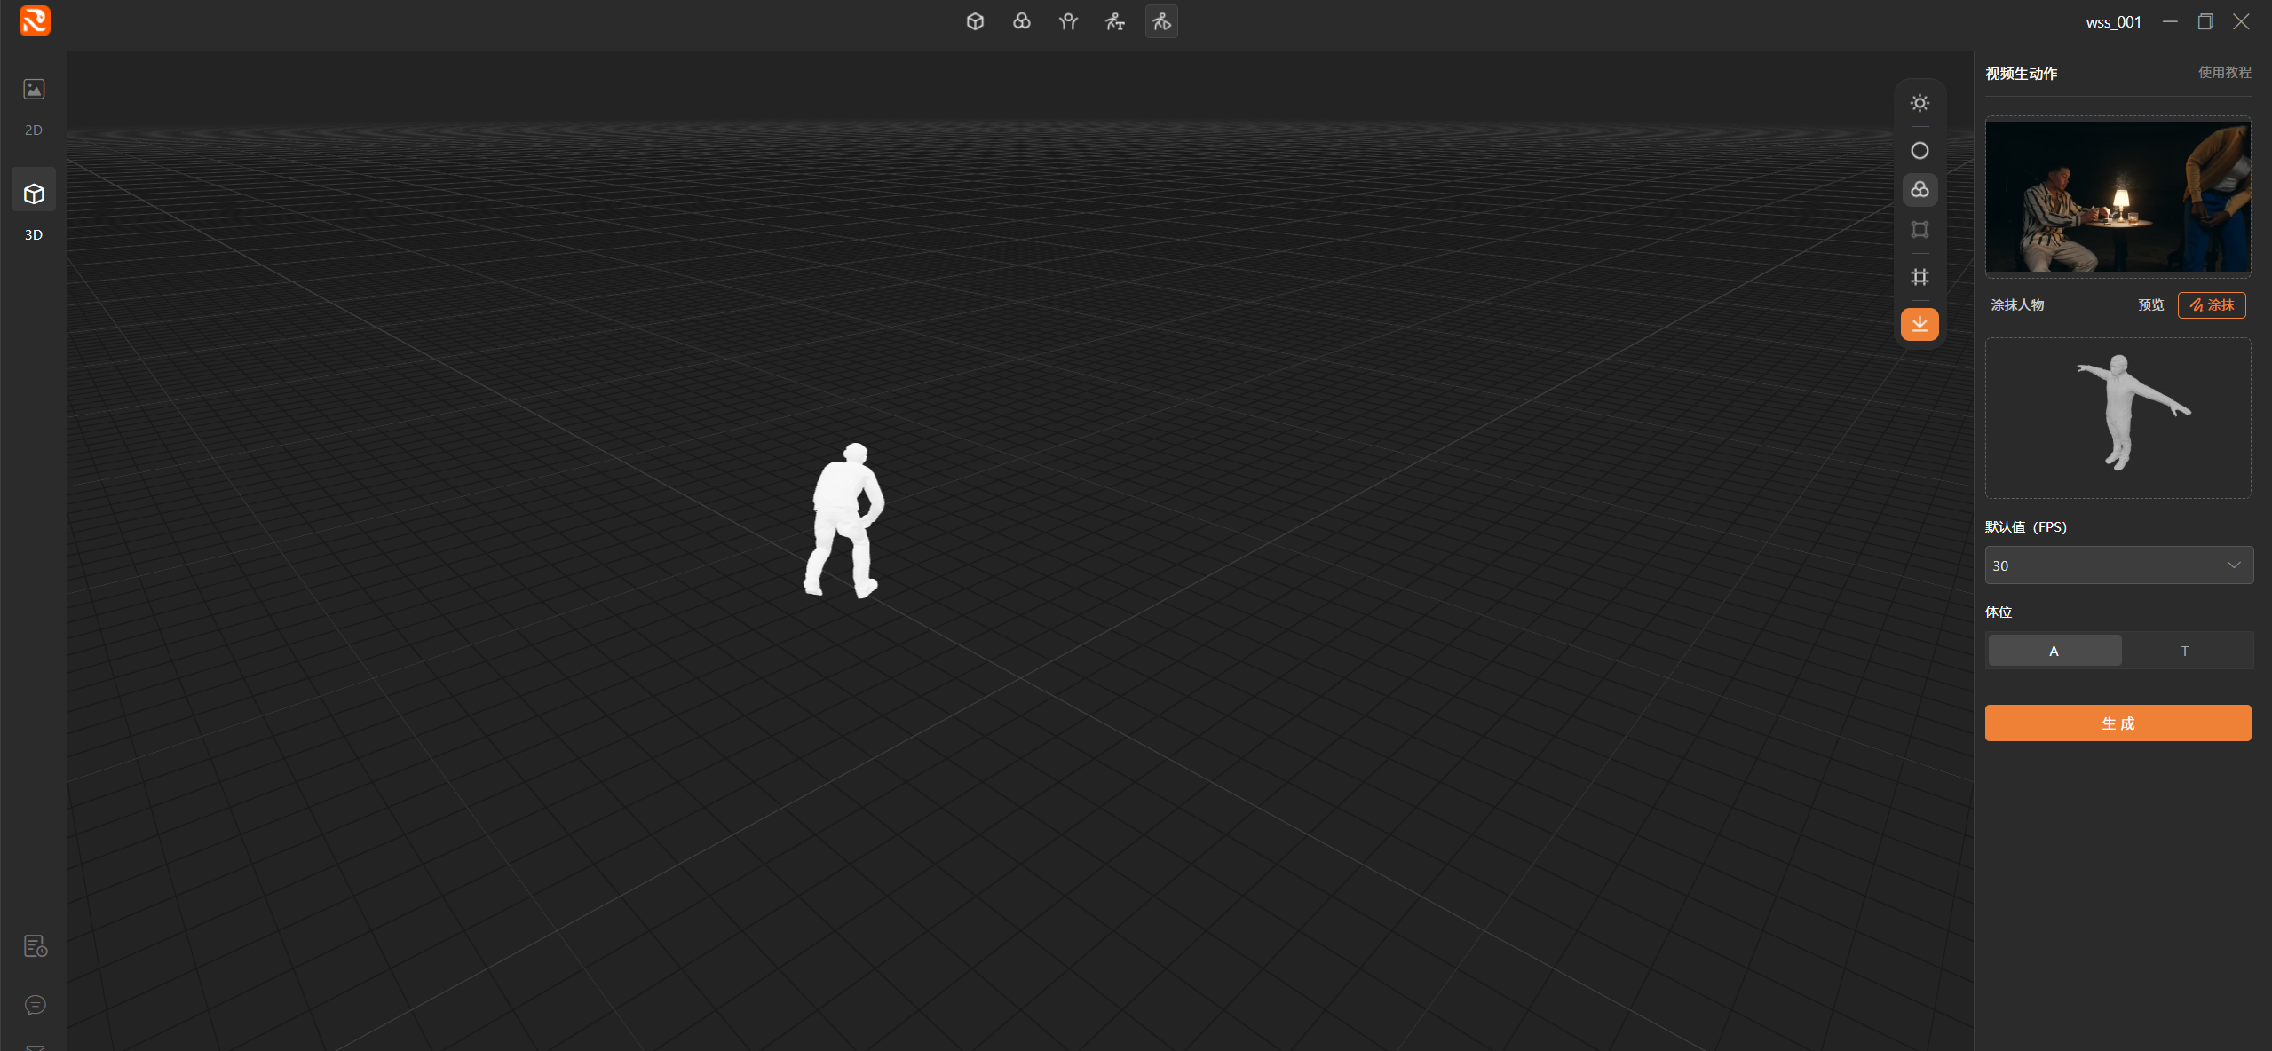2272x1051 pixels.
Task: Open the task history list icon
Action: pos(36,946)
